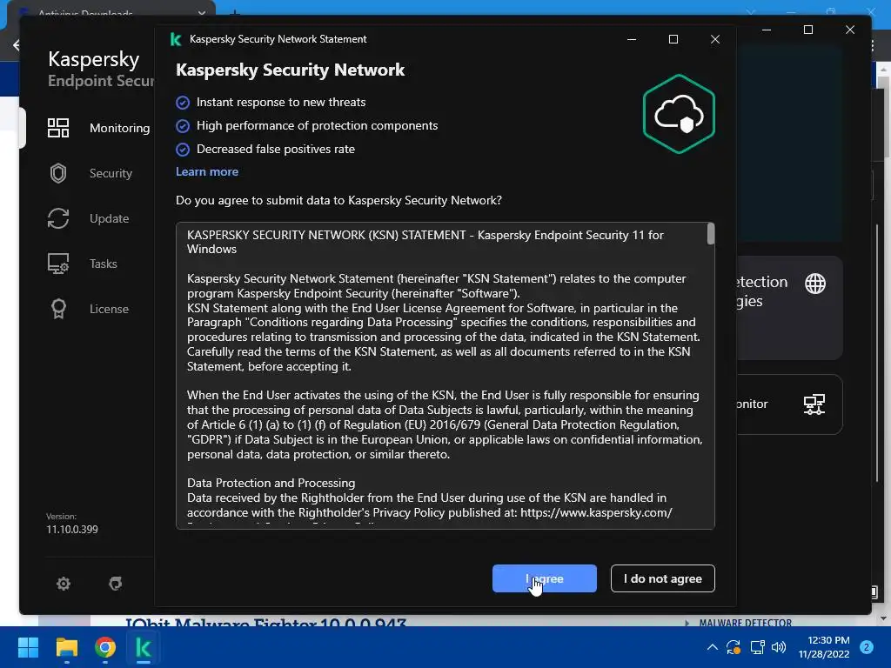The image size is (891, 668).
Task: Click the Security shield icon
Action: tap(58, 173)
